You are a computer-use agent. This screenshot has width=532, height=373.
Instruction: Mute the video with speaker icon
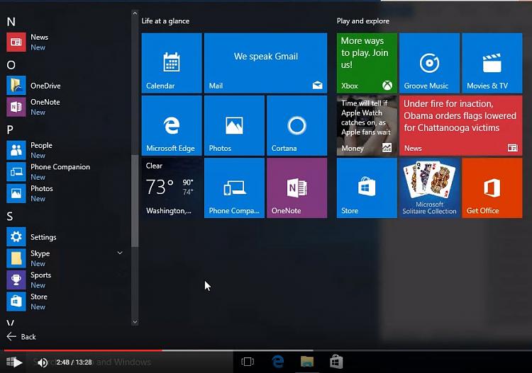pyautogui.click(x=43, y=362)
